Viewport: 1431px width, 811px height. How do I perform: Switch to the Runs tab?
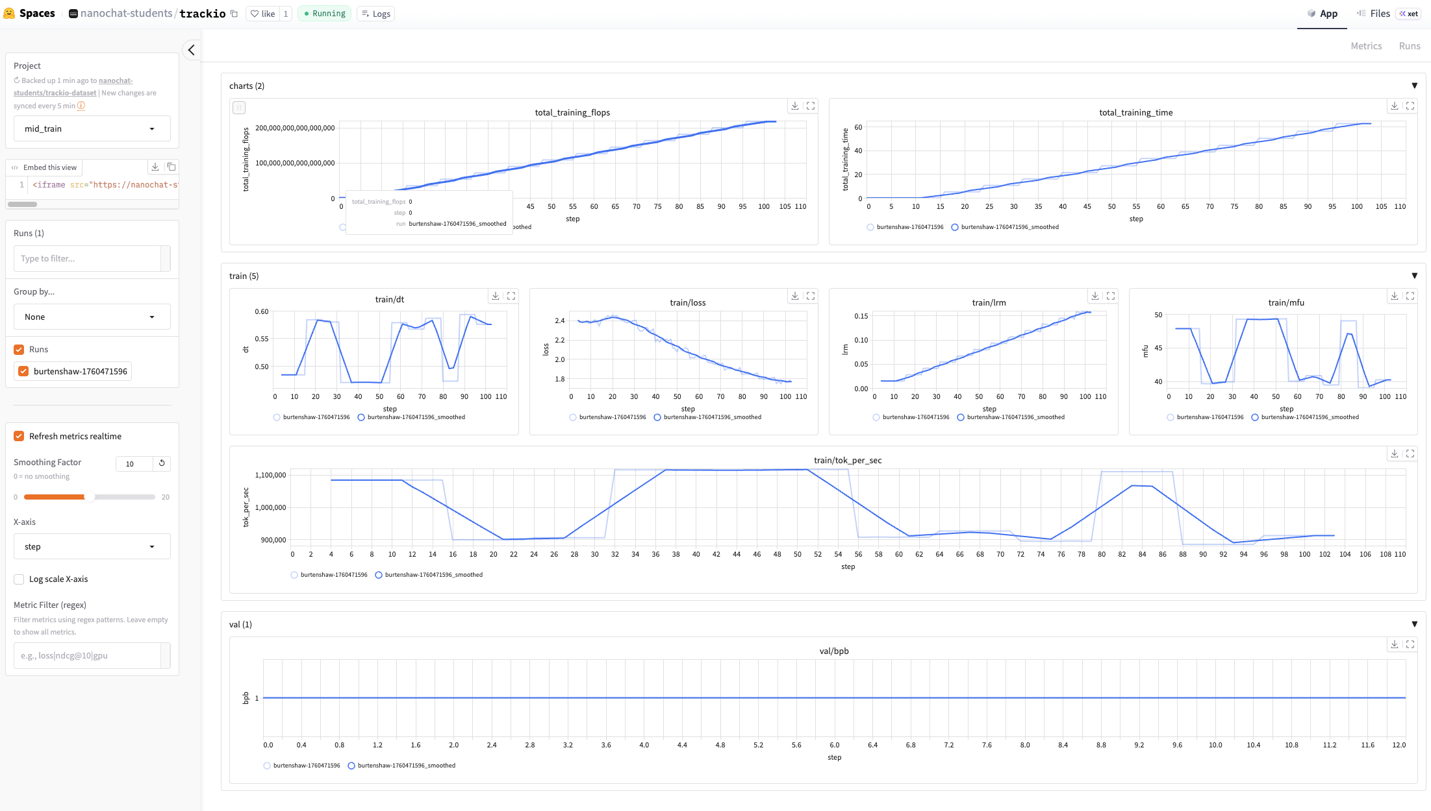(1409, 46)
